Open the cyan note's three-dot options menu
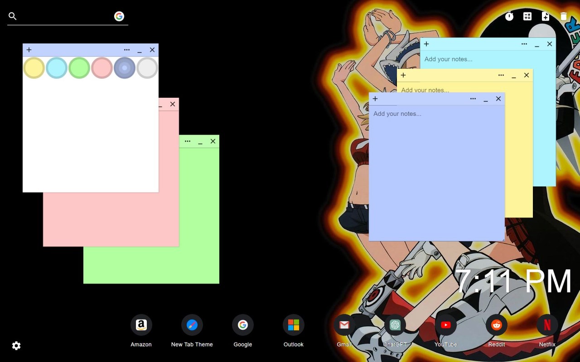This screenshot has height=362, width=580. click(524, 44)
